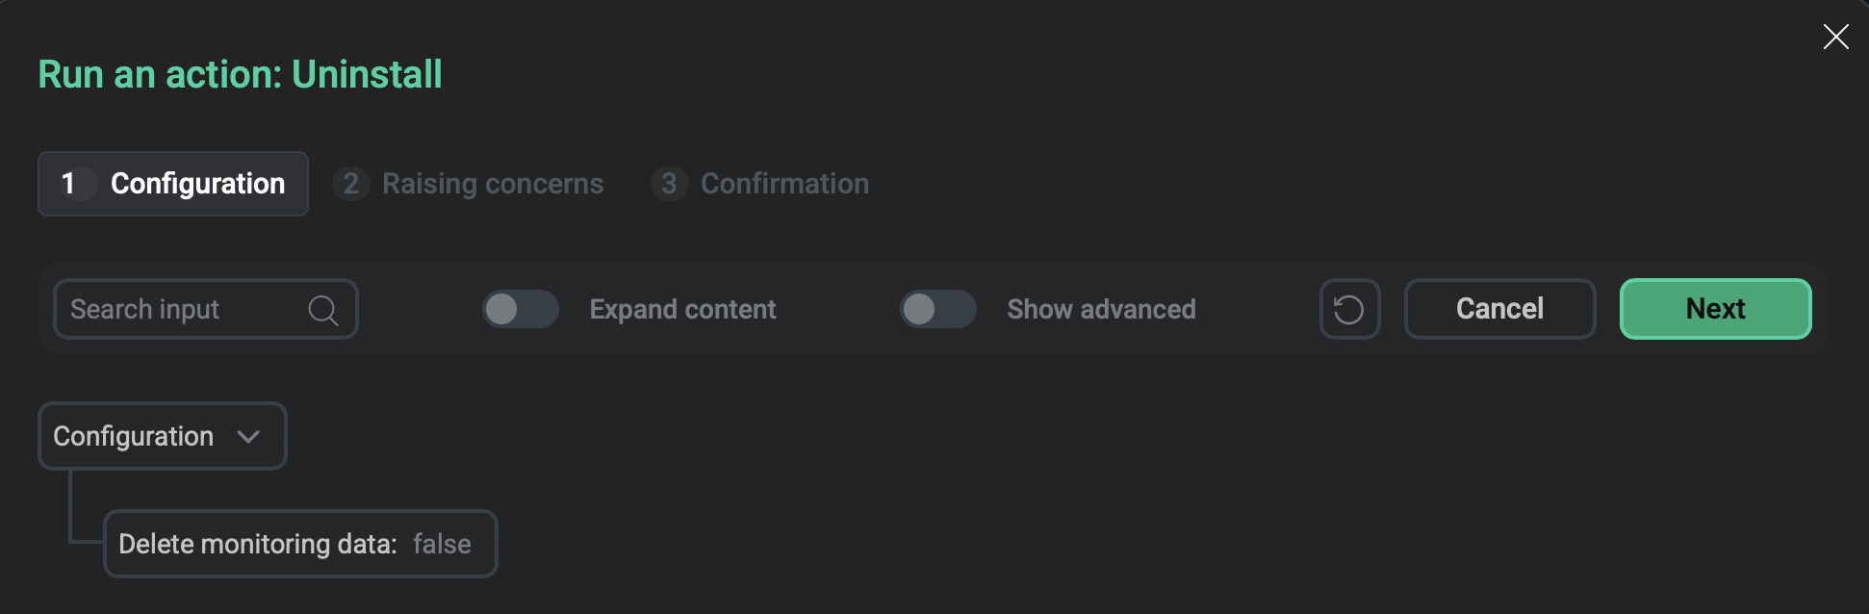This screenshot has height=614, width=1869.
Task: Select the Configuration step tab label
Action: tap(197, 184)
